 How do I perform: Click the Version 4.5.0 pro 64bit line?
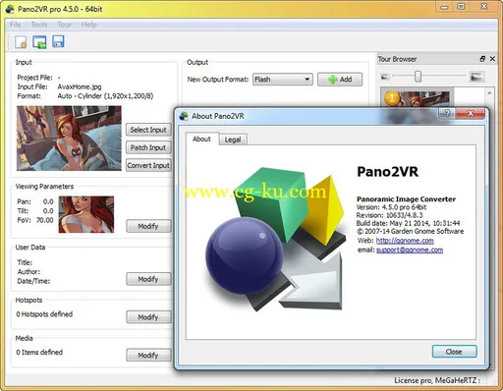tap(391, 207)
